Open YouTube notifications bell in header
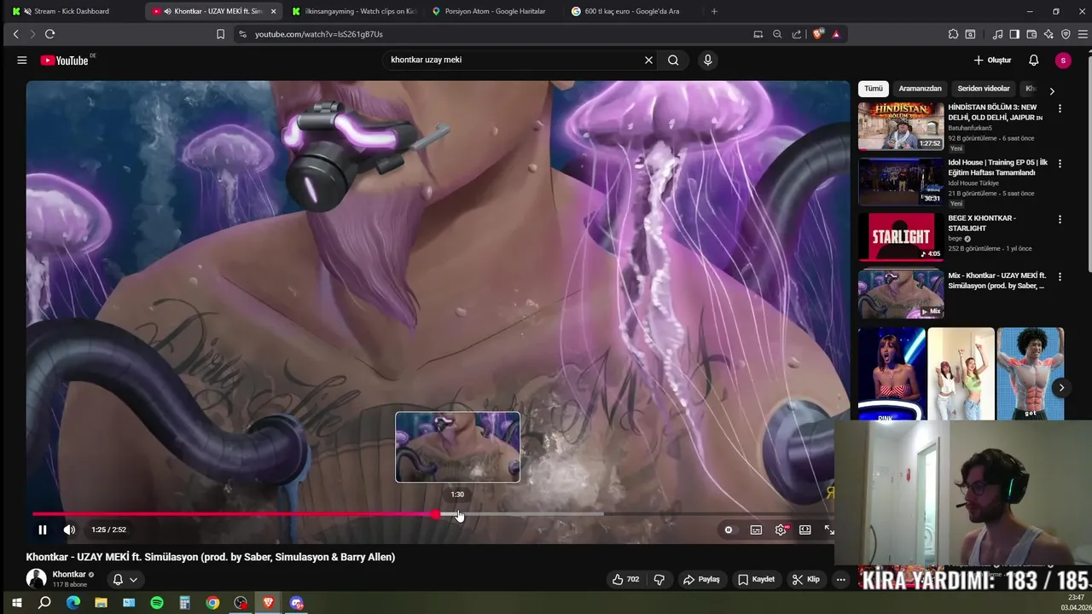Image resolution: width=1092 pixels, height=614 pixels. click(x=1033, y=60)
